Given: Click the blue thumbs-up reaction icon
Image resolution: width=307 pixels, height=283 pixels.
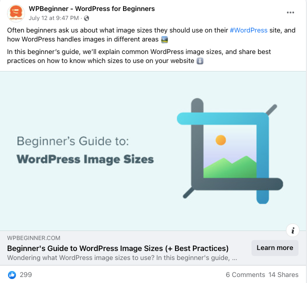Looking at the screenshot, I should pos(12,275).
